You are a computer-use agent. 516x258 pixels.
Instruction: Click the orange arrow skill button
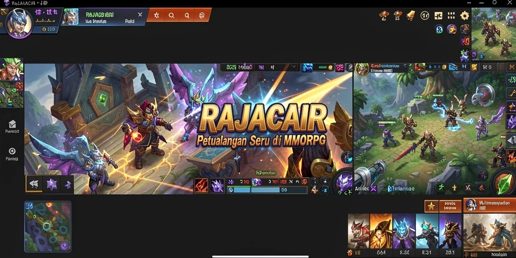[x=481, y=188]
